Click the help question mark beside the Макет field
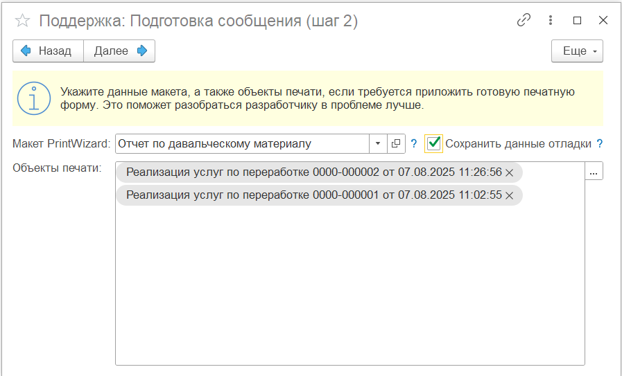 coord(414,143)
